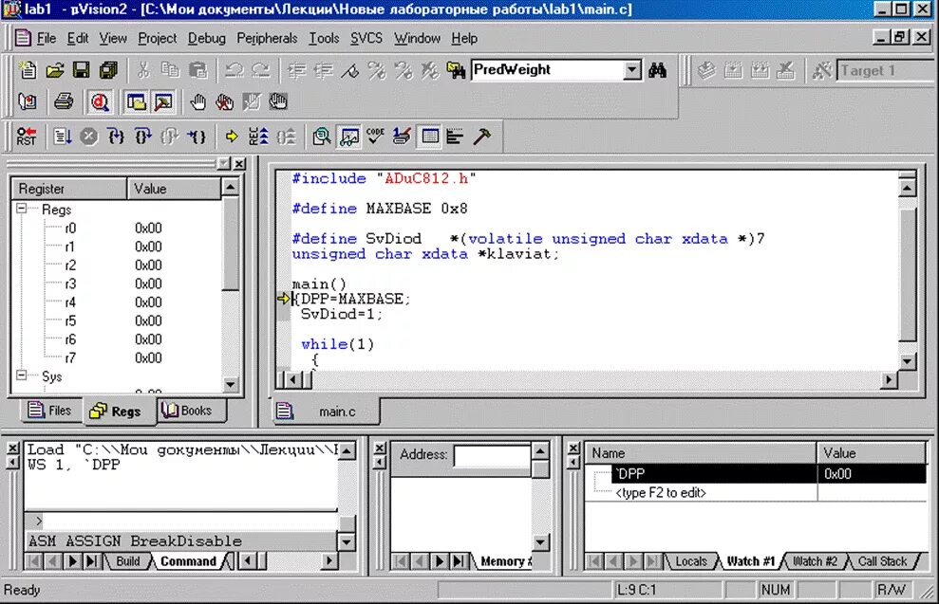Open Disassembly window magnifier icon

coord(322,137)
